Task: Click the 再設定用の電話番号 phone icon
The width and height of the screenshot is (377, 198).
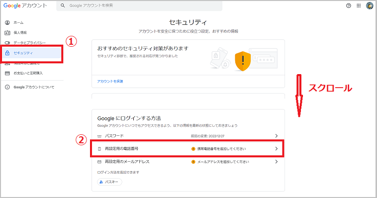Action: coord(99,149)
